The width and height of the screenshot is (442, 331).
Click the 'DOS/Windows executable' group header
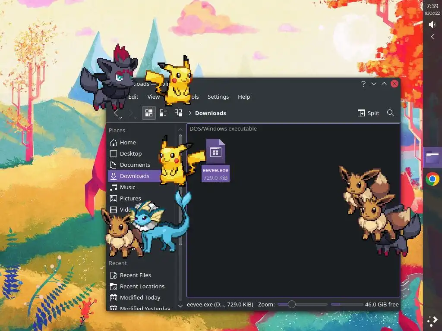coord(223,128)
